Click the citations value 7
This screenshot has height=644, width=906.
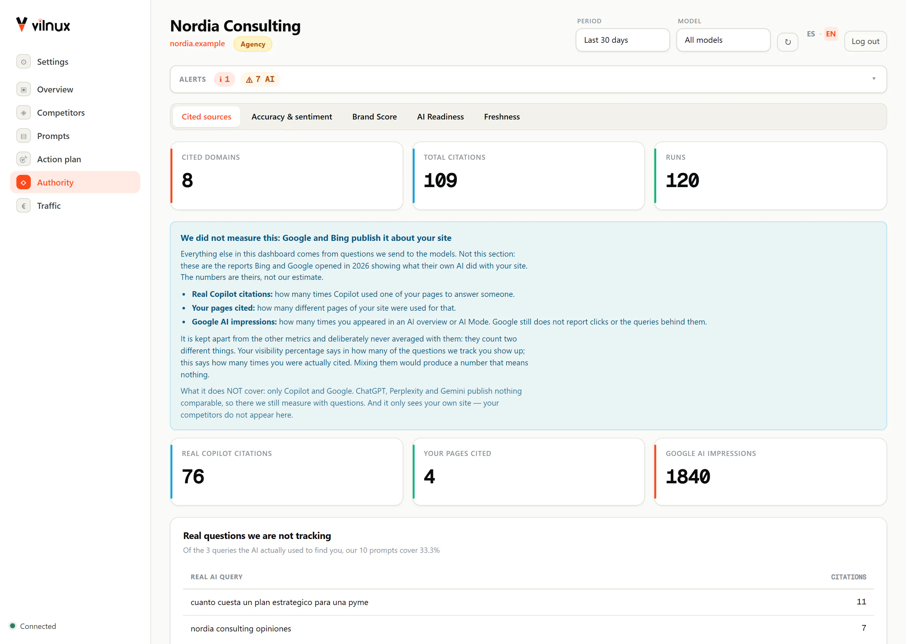pyautogui.click(x=864, y=628)
